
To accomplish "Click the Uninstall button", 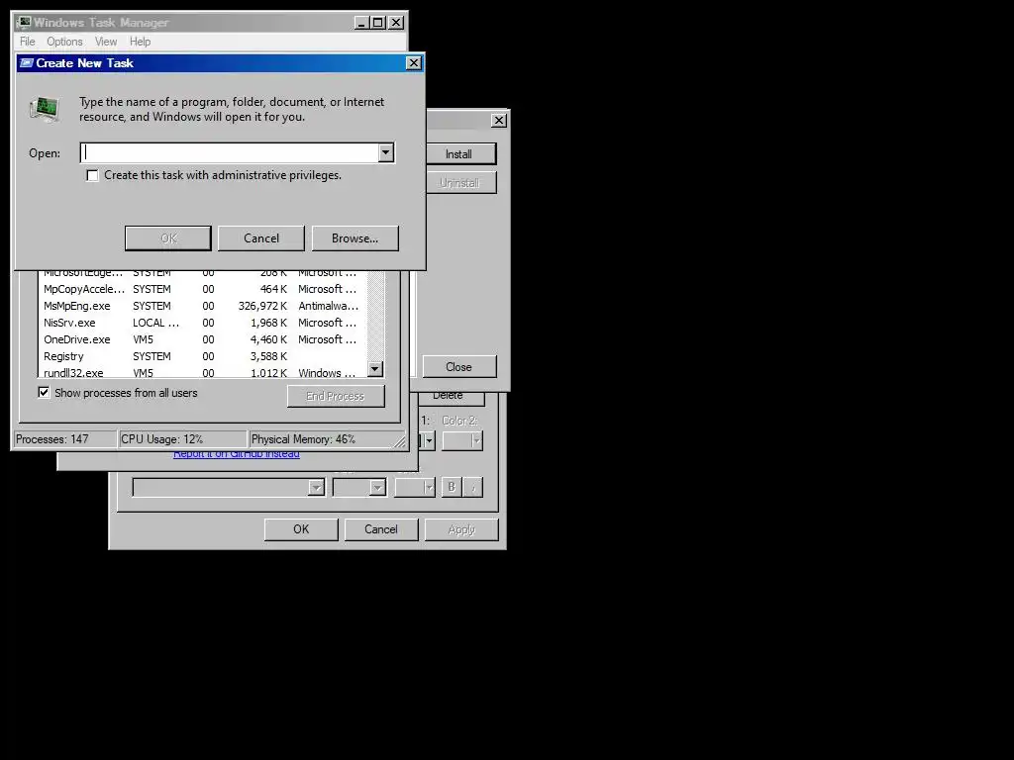I will point(459,183).
